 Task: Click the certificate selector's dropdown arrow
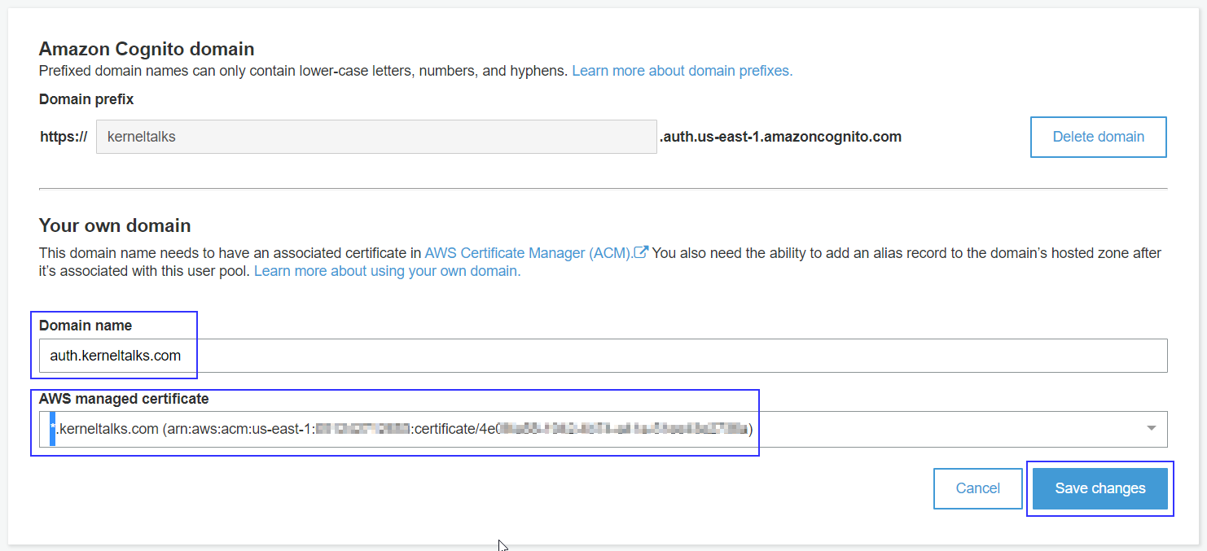coord(1151,427)
